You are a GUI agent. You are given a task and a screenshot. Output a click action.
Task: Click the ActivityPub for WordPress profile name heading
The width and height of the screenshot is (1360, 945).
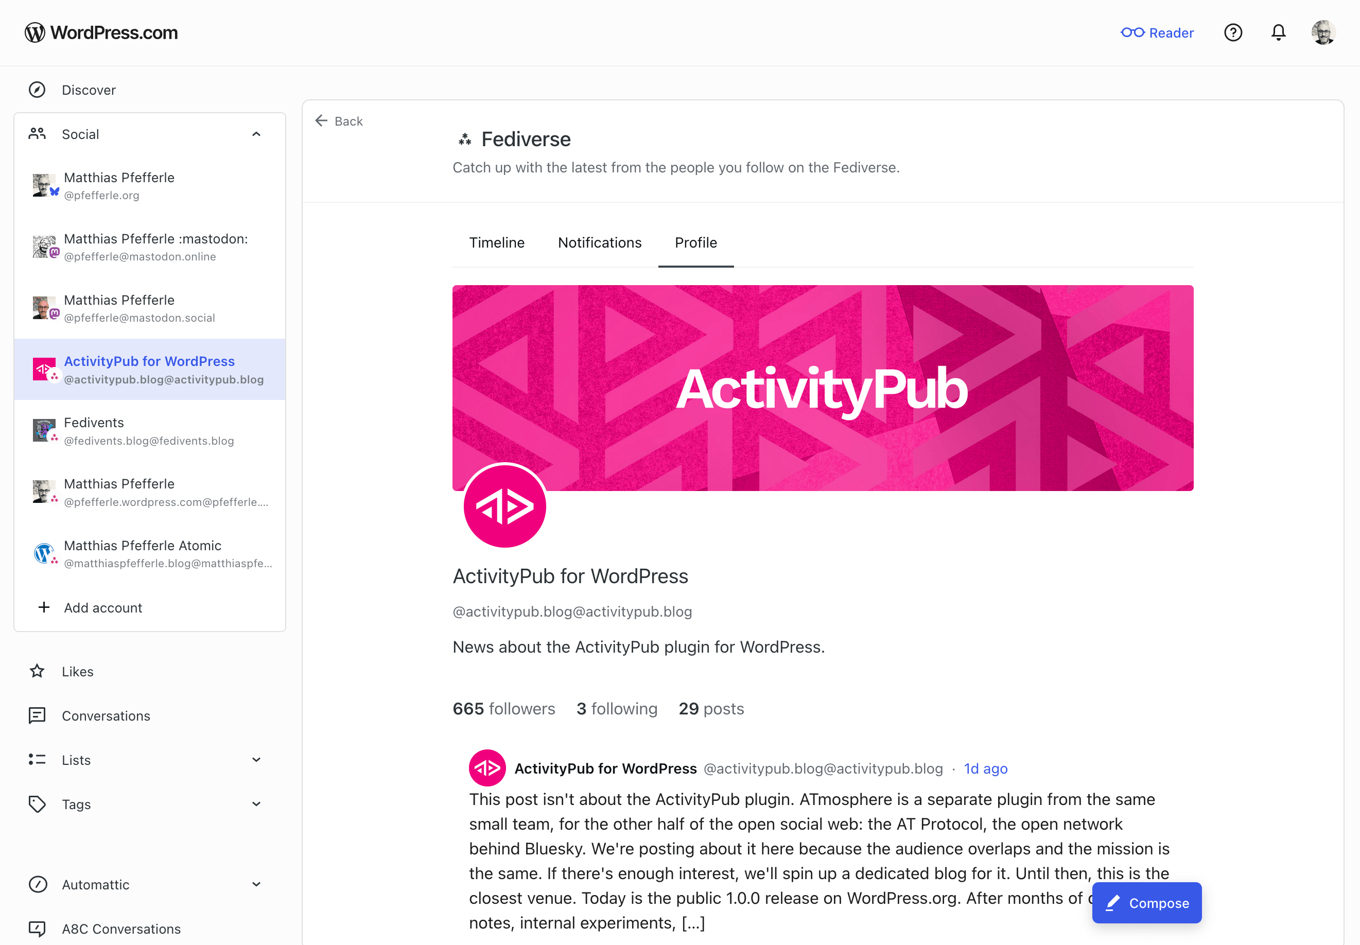coord(570,576)
